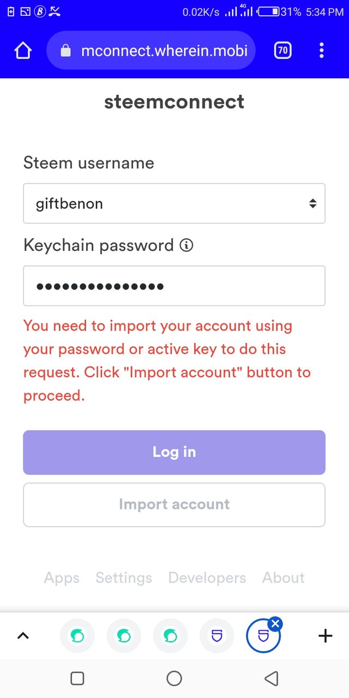Screen dimensions: 349x698
Task: Click the Import account button
Action: 174,504
